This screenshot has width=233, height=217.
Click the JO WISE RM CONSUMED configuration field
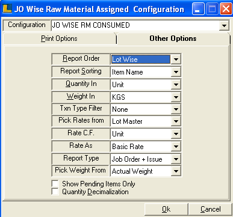(135, 25)
